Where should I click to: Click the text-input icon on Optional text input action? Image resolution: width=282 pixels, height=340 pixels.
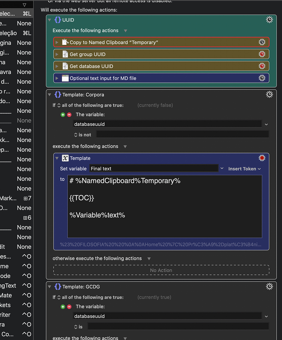coord(65,78)
